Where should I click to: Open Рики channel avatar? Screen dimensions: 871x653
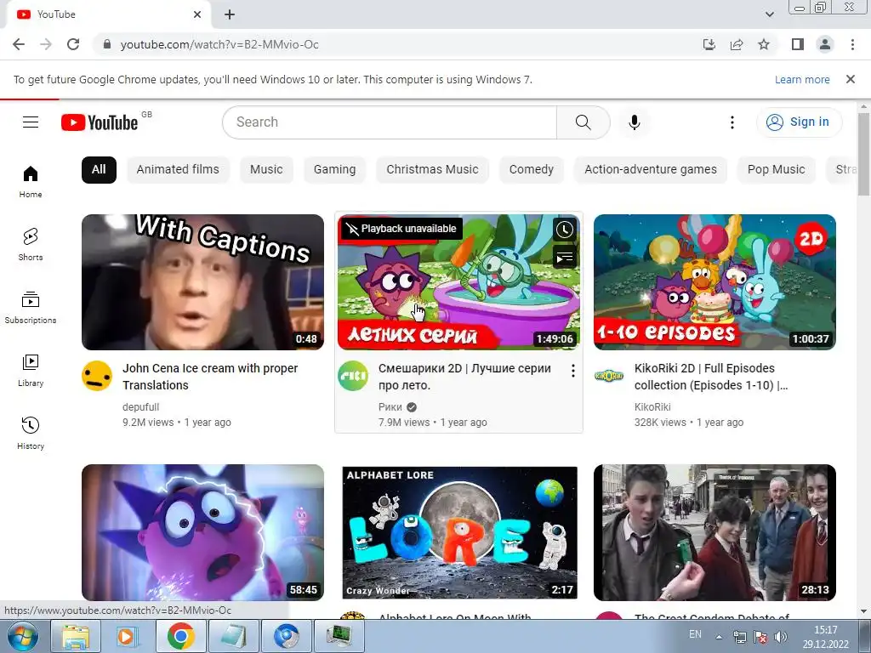coord(353,376)
